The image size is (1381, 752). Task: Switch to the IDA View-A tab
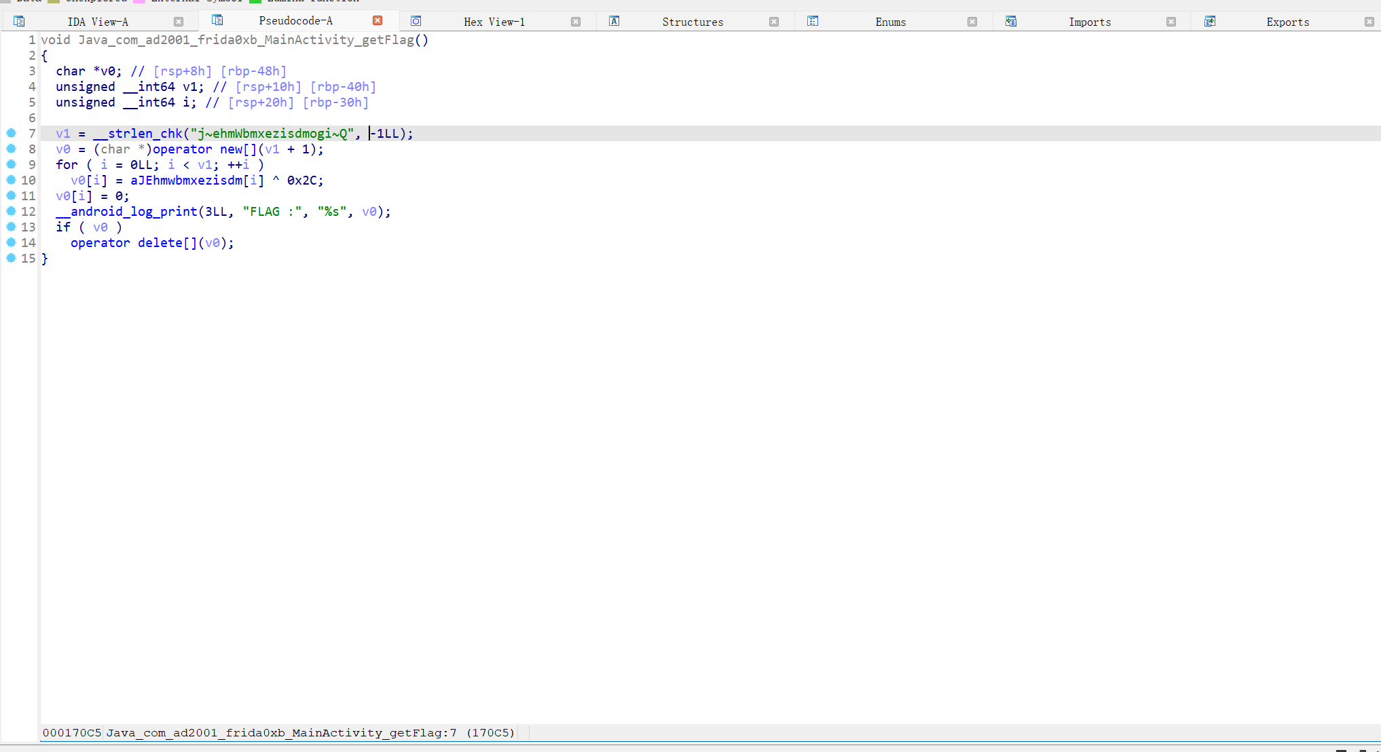click(x=98, y=22)
